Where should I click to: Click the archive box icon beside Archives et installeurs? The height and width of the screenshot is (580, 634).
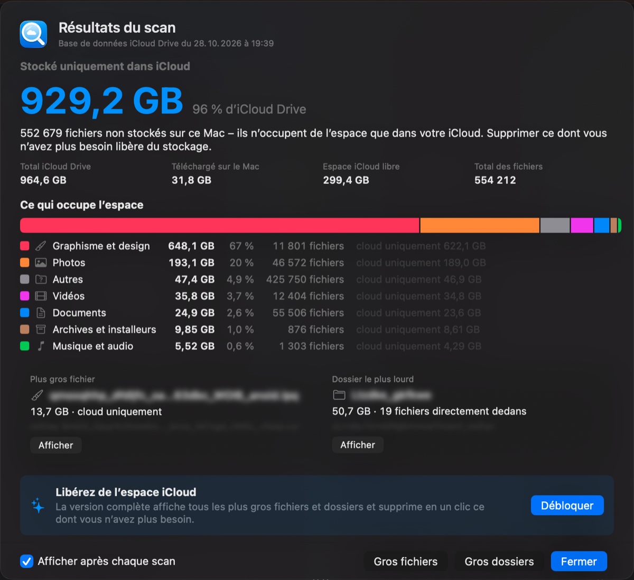[x=41, y=329]
